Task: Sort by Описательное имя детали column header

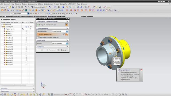Action: [x=11, y=22]
